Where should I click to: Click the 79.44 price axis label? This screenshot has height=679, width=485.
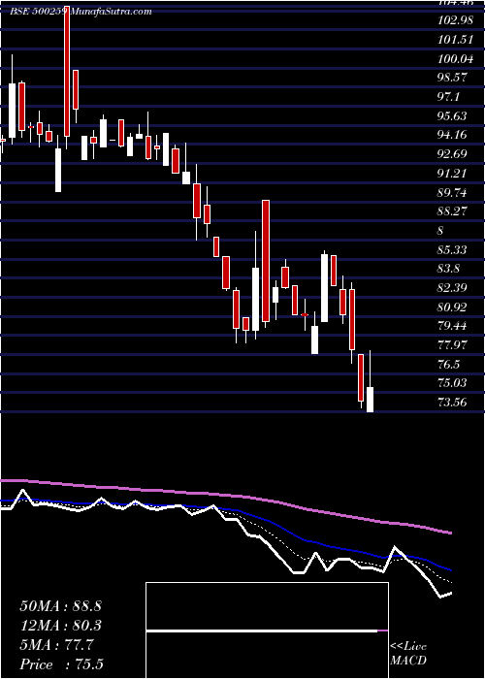[452, 326]
